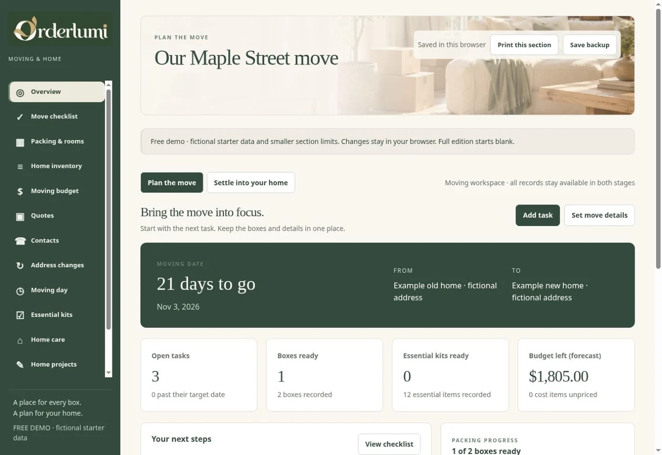This screenshot has width=662, height=455.
Task: Click 'Saved in this browser' status
Action: point(452,45)
